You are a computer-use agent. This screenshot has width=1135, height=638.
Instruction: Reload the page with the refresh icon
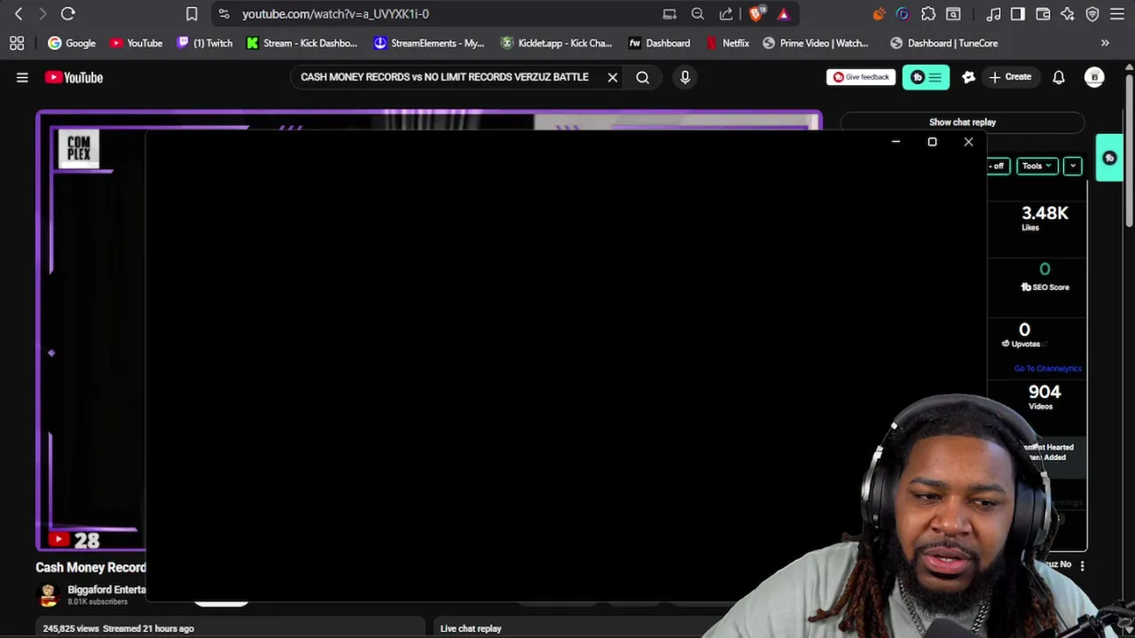pos(67,13)
